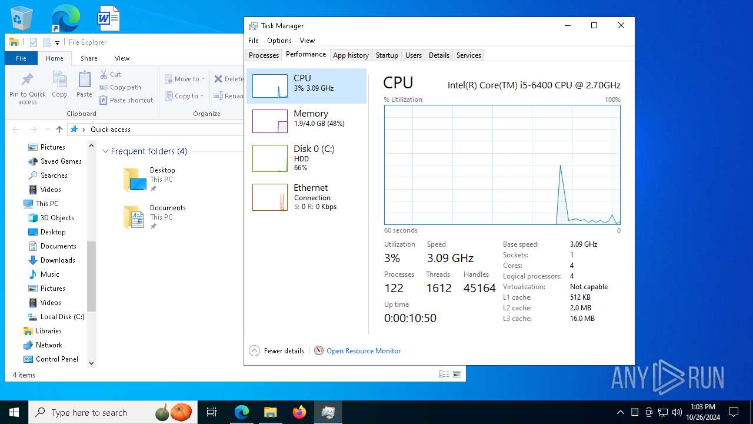Screen dimensions: 753x424
Task: Switch to the App history tab
Action: click(351, 55)
